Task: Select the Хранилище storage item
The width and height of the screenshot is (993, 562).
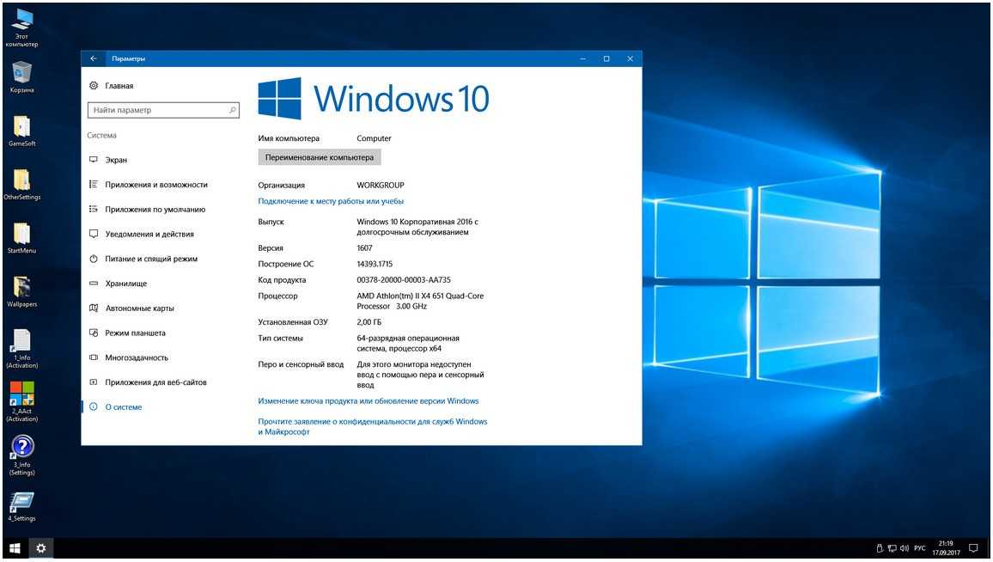Action: point(126,284)
